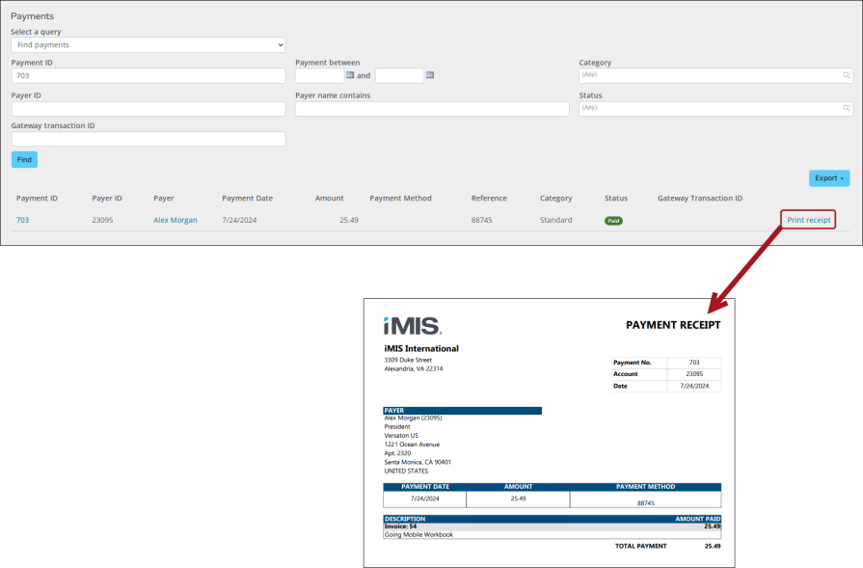Select the 88745 reference cell in results

481,220
